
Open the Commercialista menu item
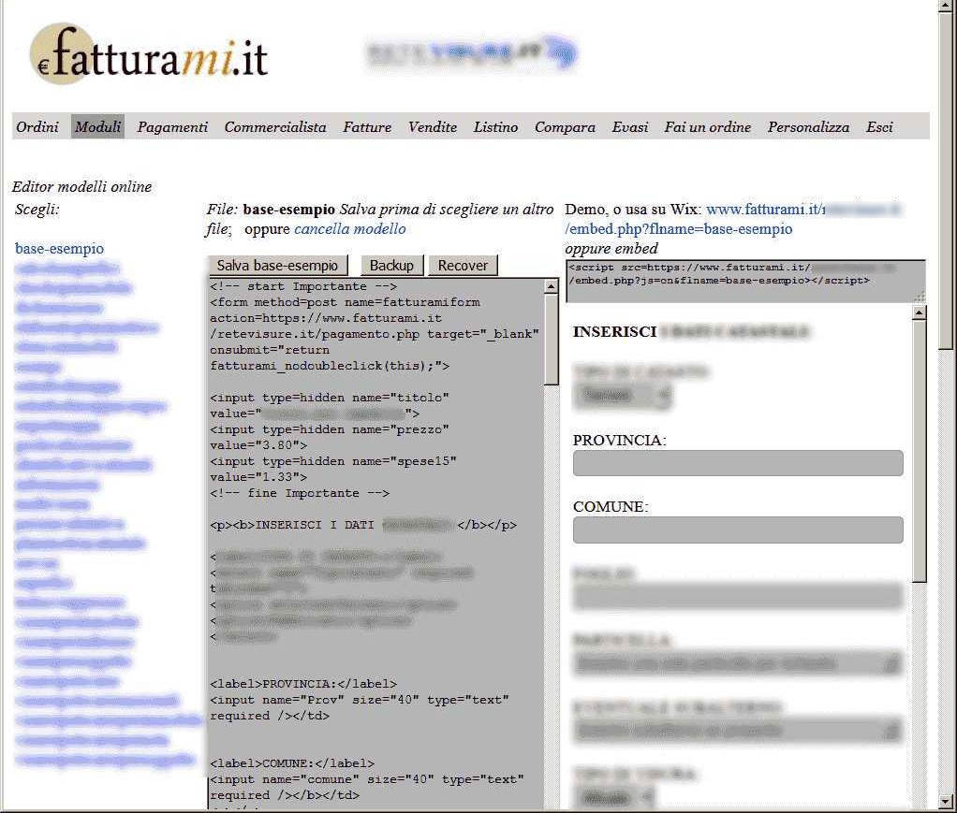pos(275,127)
